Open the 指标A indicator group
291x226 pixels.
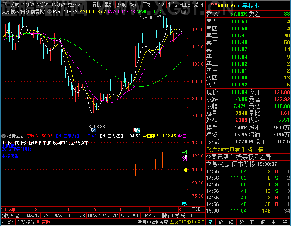point(7,215)
